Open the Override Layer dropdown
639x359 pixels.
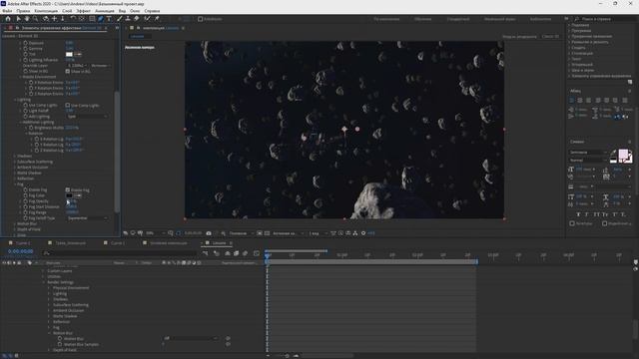[77, 66]
